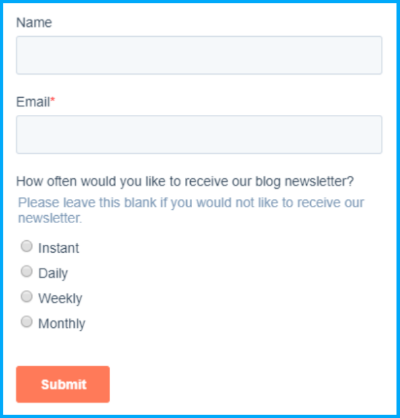Click inside the Email input box
The image size is (400, 418).
coord(199,135)
